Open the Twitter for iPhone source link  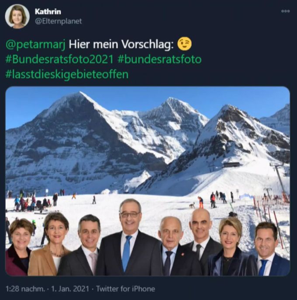[x=125, y=289]
